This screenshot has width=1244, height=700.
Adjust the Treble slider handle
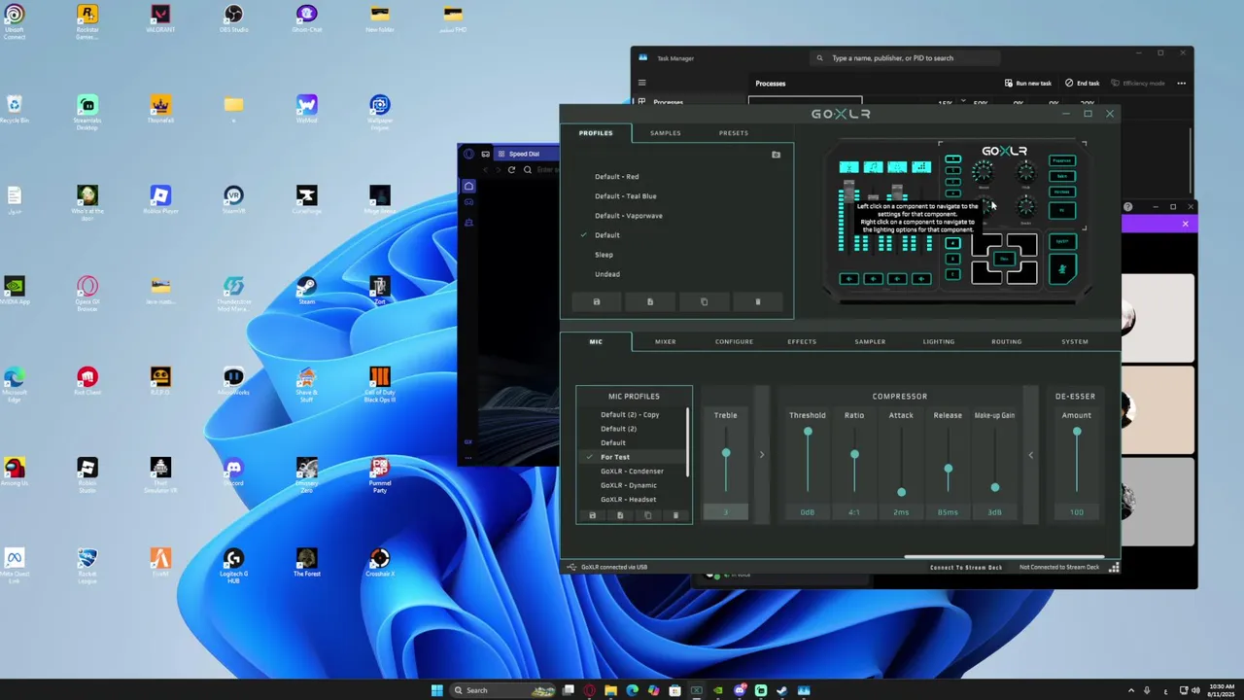pos(726,453)
